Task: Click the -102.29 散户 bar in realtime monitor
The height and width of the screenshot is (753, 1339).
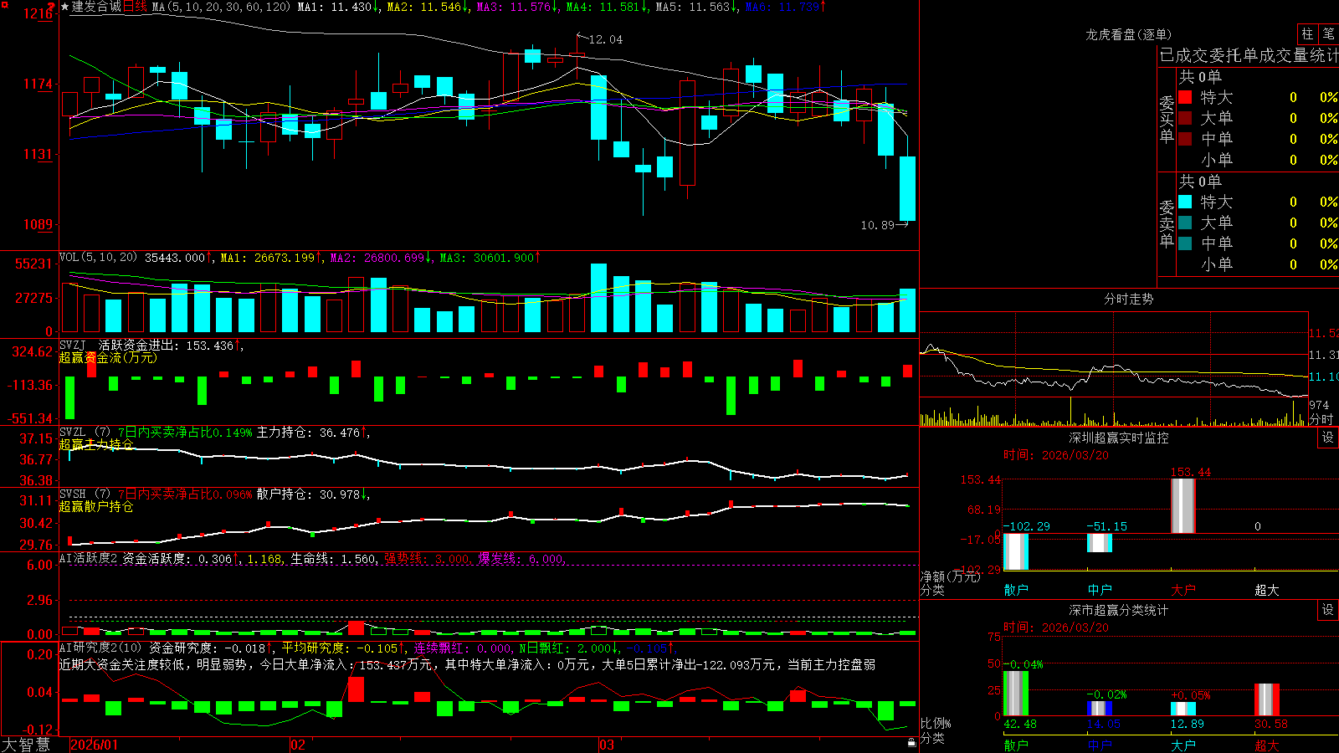Action: [x=1015, y=551]
